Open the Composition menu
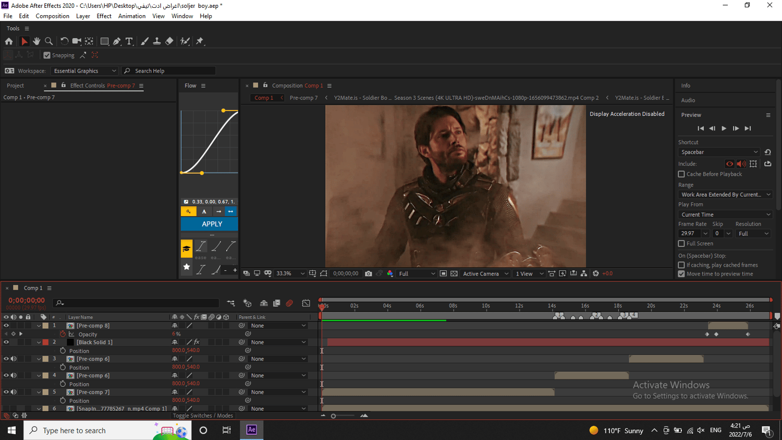The image size is (782, 440). [x=52, y=16]
